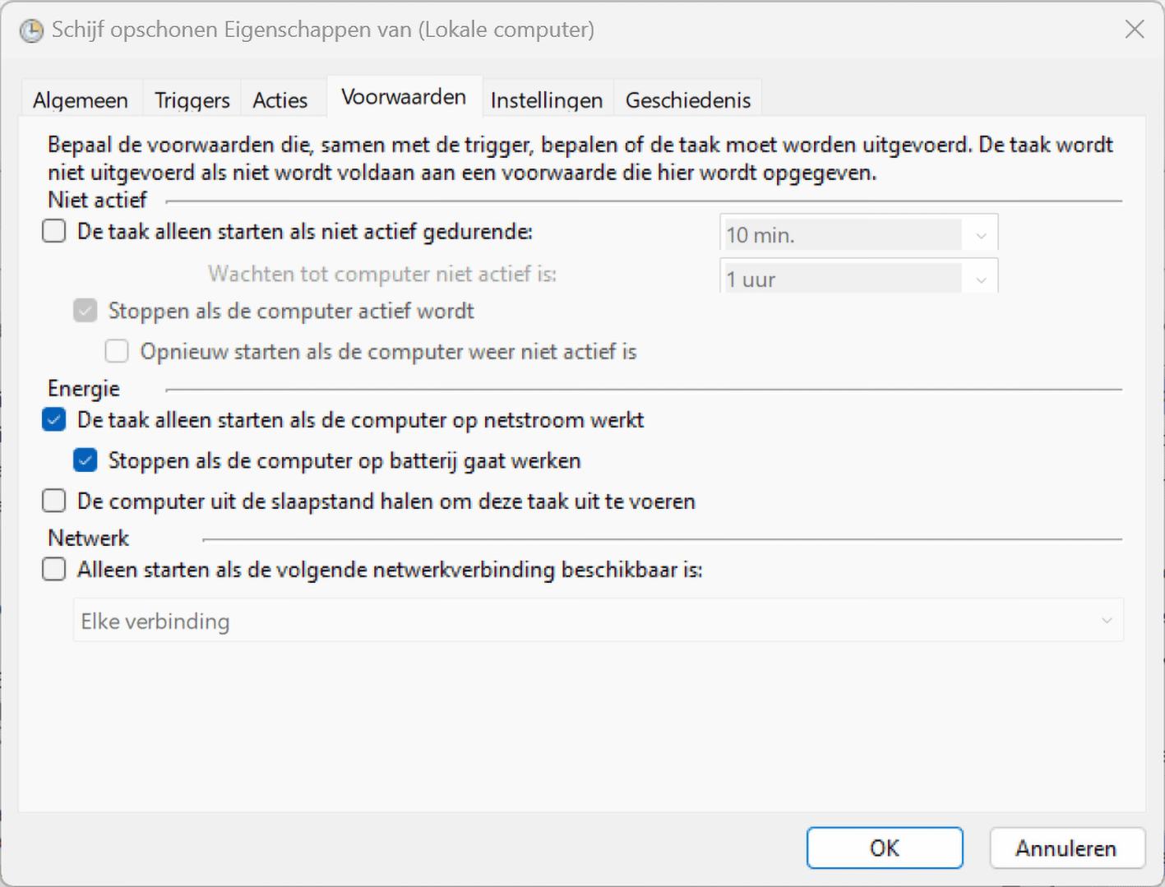Select the Voorwaarden tab
This screenshot has height=887, width=1165.
pyautogui.click(x=404, y=97)
